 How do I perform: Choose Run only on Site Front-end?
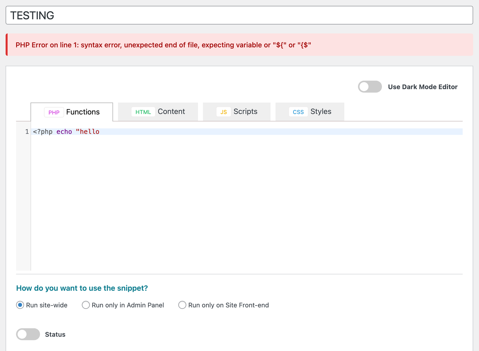pos(182,305)
